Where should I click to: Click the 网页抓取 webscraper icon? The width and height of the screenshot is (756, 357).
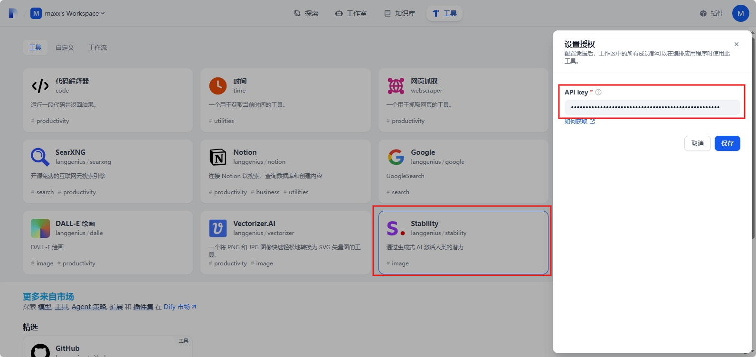(396, 86)
